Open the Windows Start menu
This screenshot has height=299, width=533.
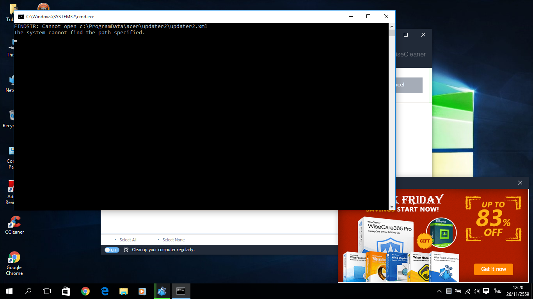pos(9,291)
